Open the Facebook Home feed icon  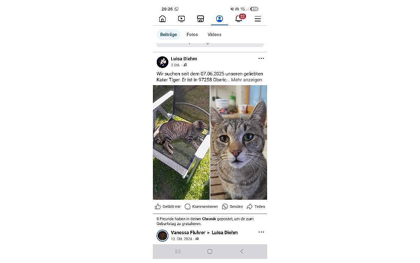point(162,19)
